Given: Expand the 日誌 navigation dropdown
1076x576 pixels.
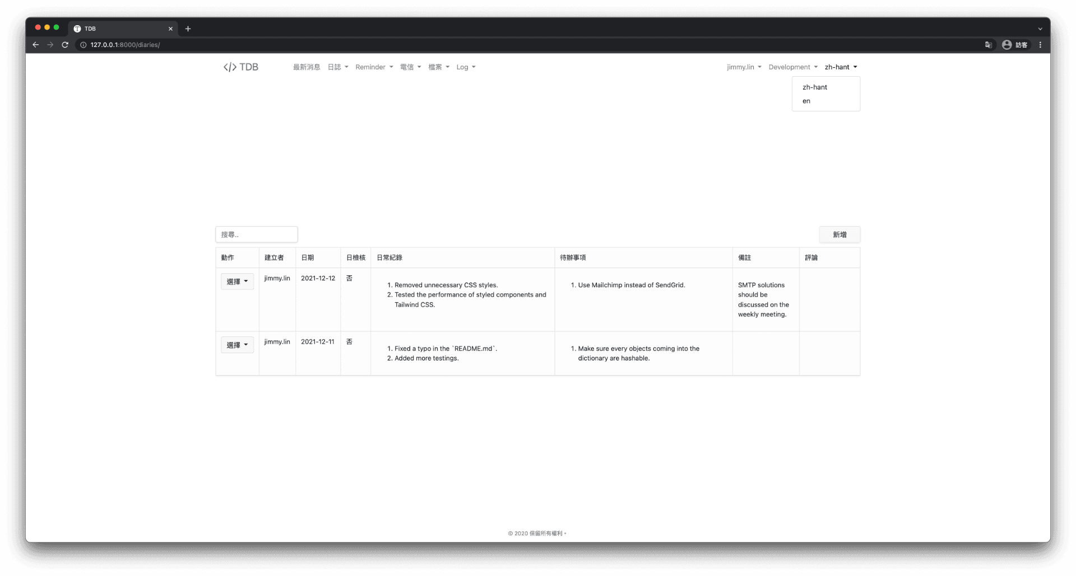Looking at the screenshot, I should point(338,67).
